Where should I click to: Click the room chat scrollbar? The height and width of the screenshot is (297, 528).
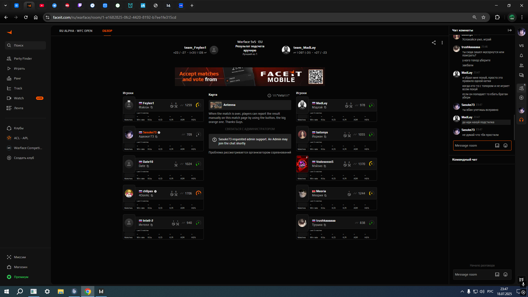[x=514, y=128]
